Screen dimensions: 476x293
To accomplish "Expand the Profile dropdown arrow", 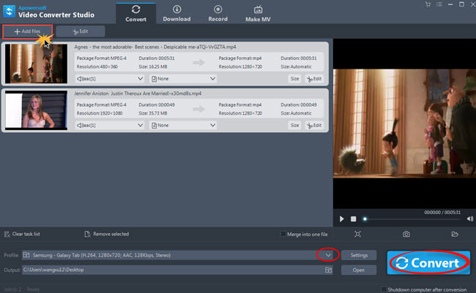I will 328,255.
